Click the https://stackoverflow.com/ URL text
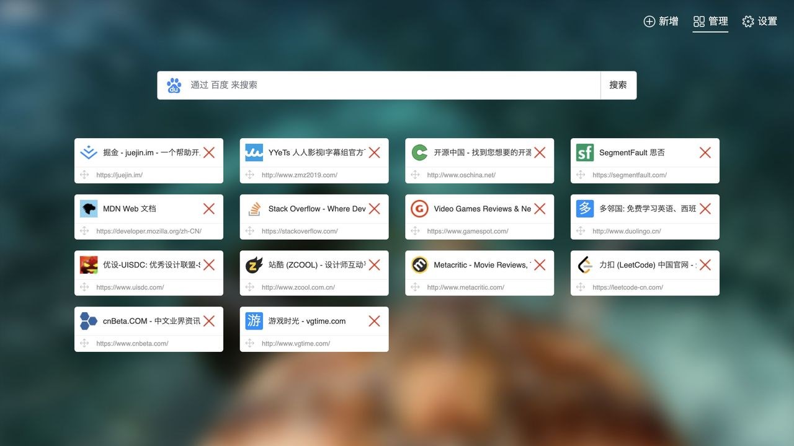The width and height of the screenshot is (794, 446). [x=300, y=231]
